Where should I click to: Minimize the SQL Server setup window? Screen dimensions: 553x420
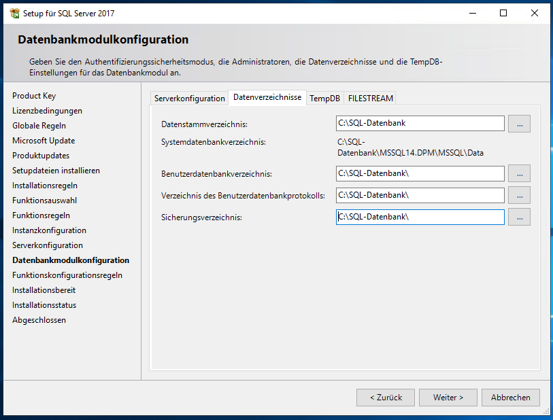point(473,14)
